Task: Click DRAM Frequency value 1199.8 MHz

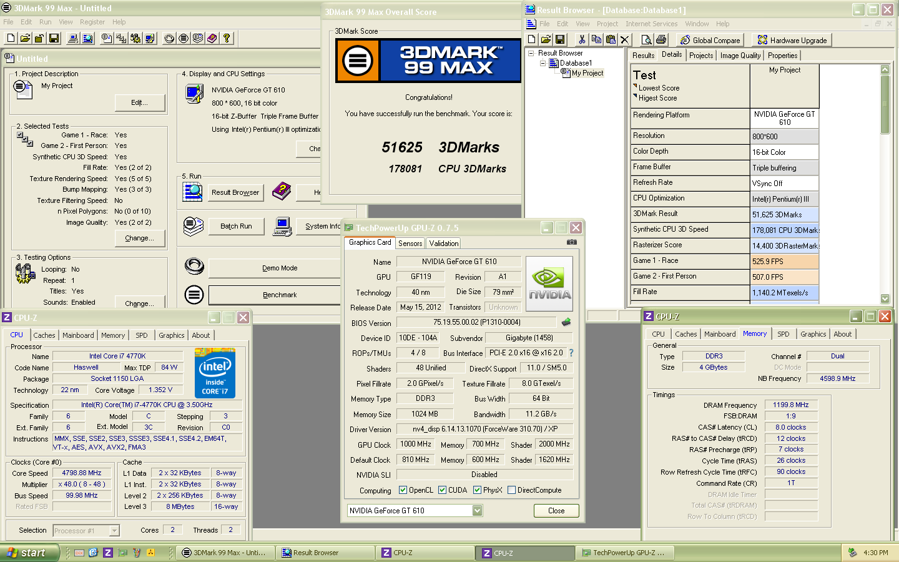Action: 791,405
